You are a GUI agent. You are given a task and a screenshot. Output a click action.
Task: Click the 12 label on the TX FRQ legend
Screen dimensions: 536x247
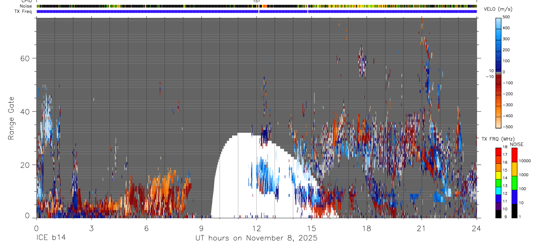tap(504, 193)
